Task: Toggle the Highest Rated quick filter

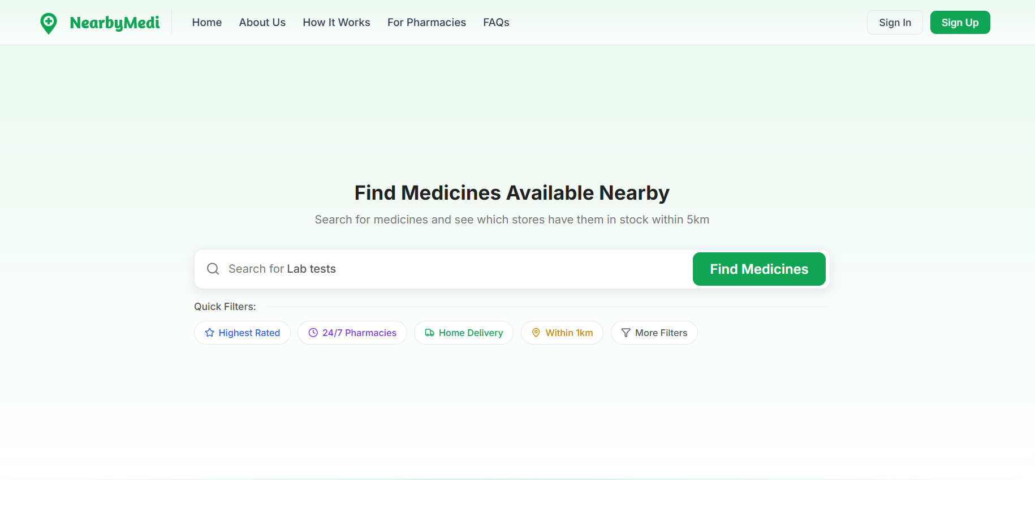Action: pos(242,333)
